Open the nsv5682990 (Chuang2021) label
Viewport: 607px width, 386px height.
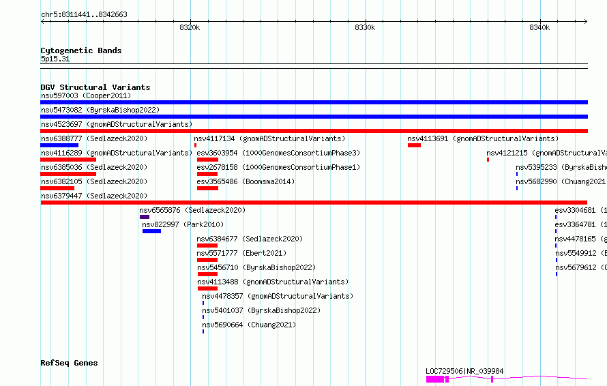(x=561, y=181)
